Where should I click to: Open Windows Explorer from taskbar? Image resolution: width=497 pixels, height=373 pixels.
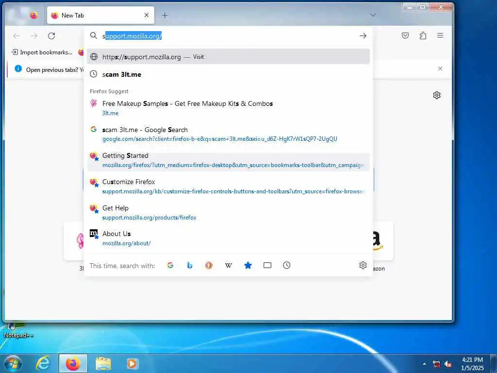click(103, 364)
